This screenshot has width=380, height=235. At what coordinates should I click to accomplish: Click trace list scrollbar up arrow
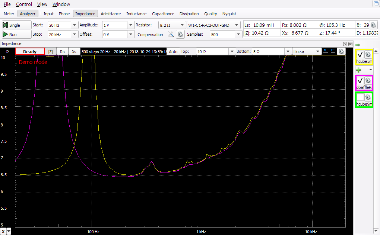point(376,51)
